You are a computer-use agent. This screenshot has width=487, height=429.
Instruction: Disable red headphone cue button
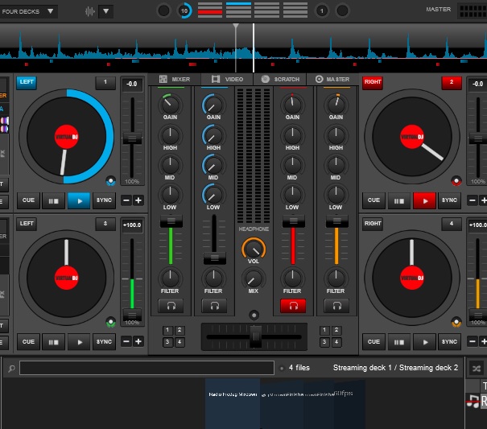tap(293, 307)
